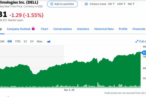Open the Chart tab
146x97 pixels.
[x=45, y=29]
